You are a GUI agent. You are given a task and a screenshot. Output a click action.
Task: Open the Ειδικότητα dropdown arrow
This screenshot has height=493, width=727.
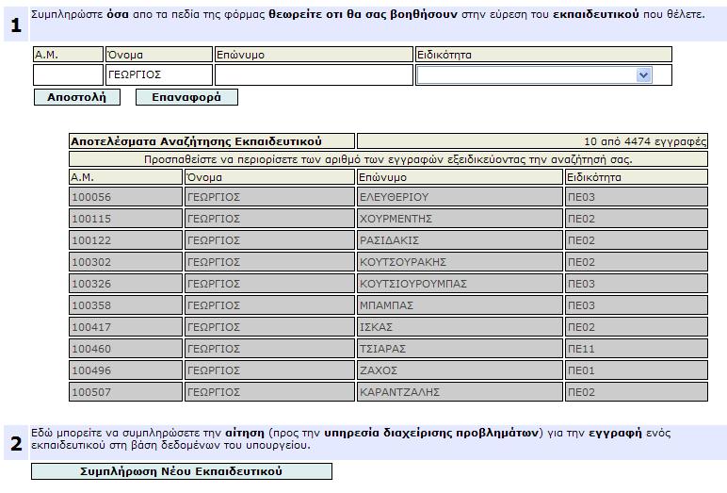click(643, 74)
